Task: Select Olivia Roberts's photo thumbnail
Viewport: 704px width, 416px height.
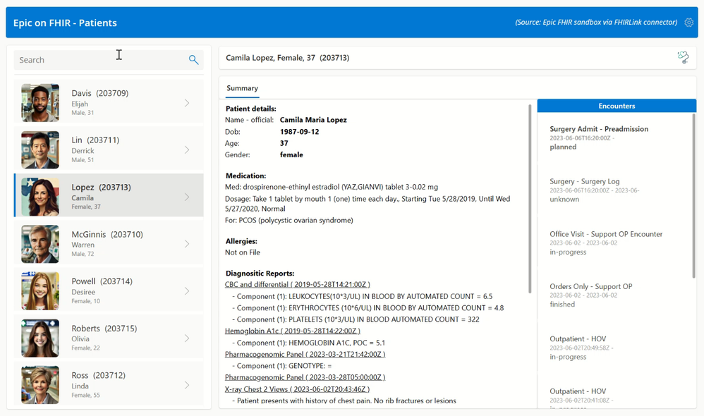Action: [x=40, y=338]
